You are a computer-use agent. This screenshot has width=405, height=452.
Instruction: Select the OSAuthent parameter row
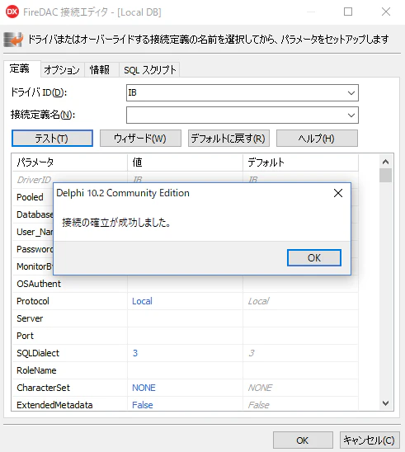coord(185,284)
